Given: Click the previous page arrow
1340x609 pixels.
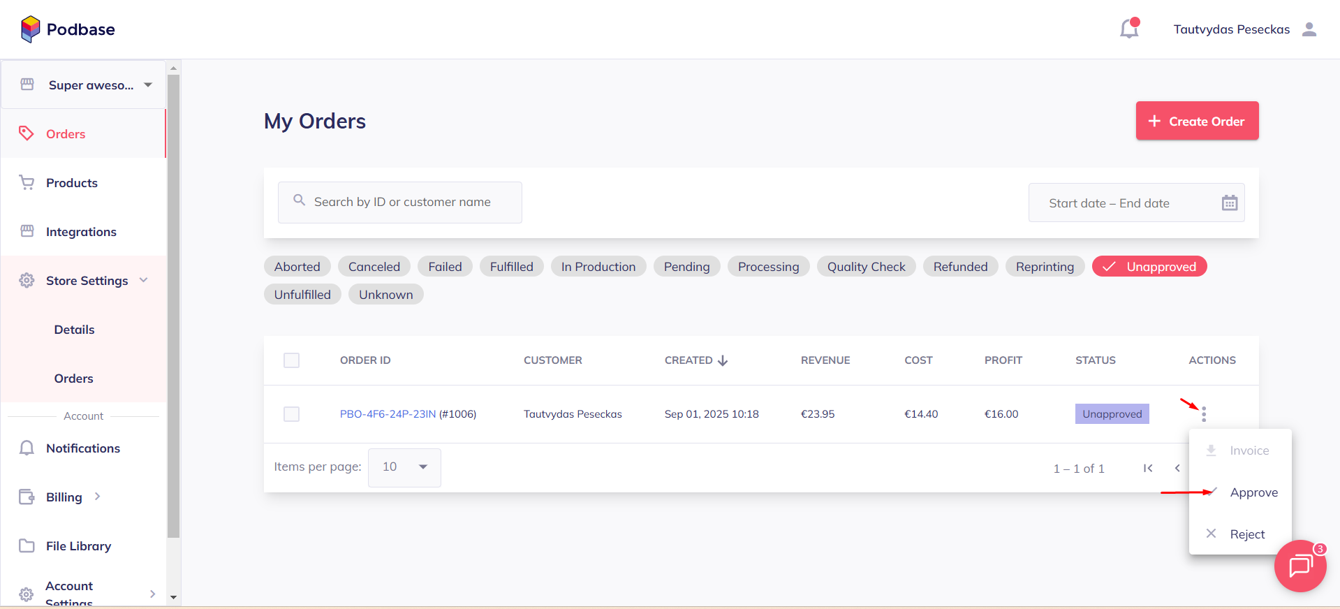Looking at the screenshot, I should 1177,468.
